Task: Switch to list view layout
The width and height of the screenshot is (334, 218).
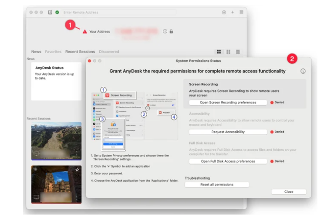Action: (x=238, y=51)
